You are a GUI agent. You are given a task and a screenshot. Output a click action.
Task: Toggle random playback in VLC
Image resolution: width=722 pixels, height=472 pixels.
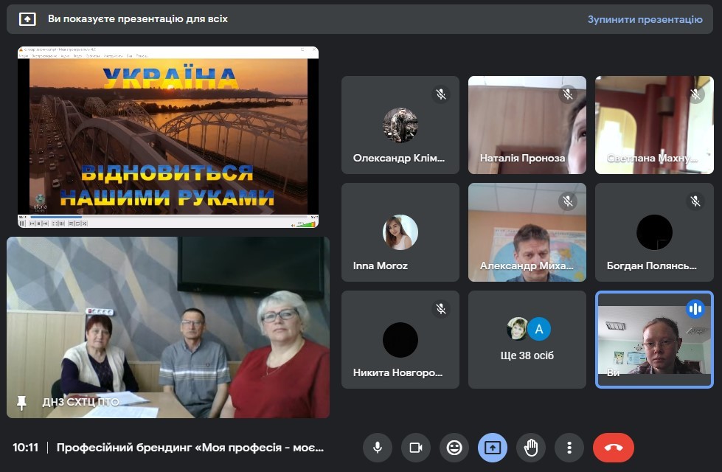[84, 223]
